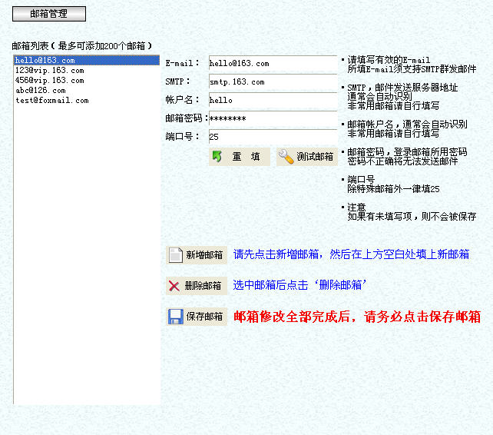
Task: Click the 邮箱密码 password field
Action: (x=273, y=118)
